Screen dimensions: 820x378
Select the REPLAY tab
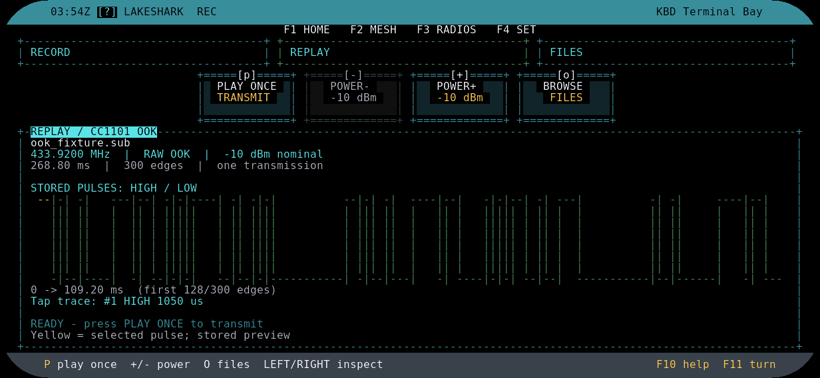click(403, 53)
